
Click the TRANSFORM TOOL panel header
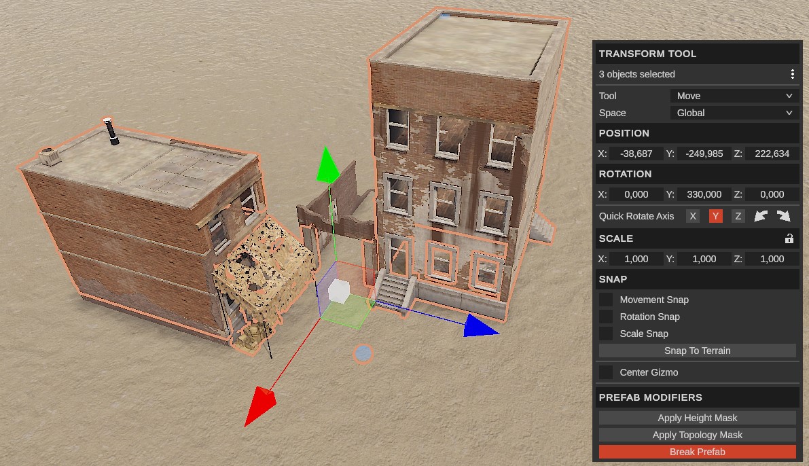pyautogui.click(x=697, y=54)
